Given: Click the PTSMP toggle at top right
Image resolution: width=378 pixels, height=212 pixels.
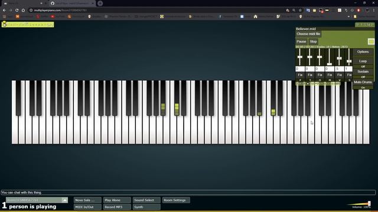Looking at the screenshot, I should click(x=365, y=25).
